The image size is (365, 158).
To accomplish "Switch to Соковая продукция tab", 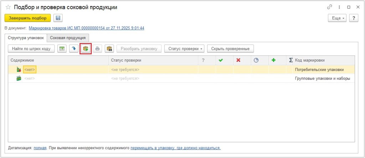I will pyautogui.click(x=68, y=38).
